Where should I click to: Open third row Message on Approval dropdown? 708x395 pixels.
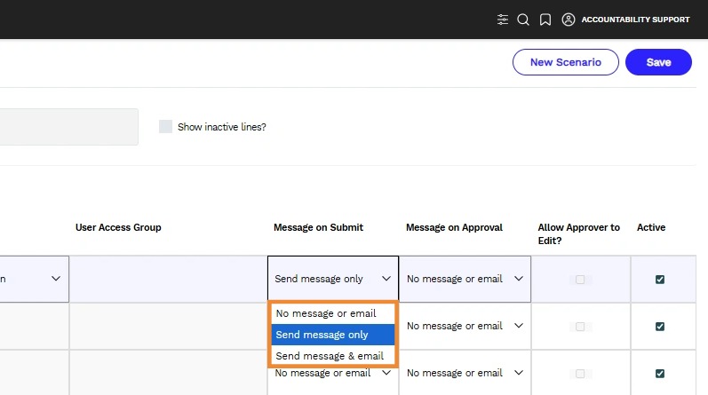pos(465,373)
